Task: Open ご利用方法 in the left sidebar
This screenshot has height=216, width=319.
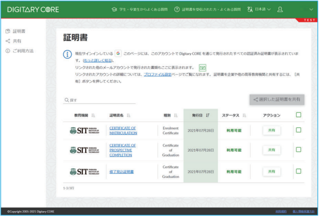Action: point(23,51)
